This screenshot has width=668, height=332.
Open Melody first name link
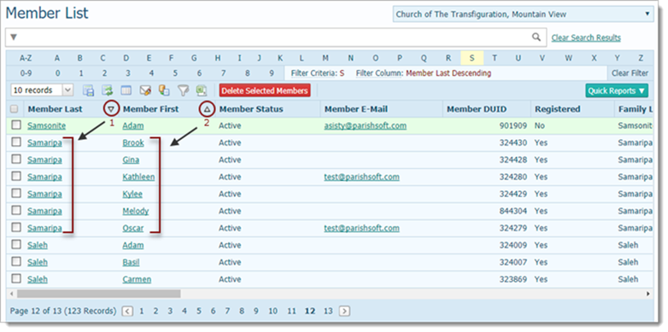point(136,211)
